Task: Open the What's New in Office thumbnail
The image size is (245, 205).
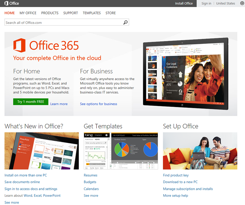Action: click(41, 151)
